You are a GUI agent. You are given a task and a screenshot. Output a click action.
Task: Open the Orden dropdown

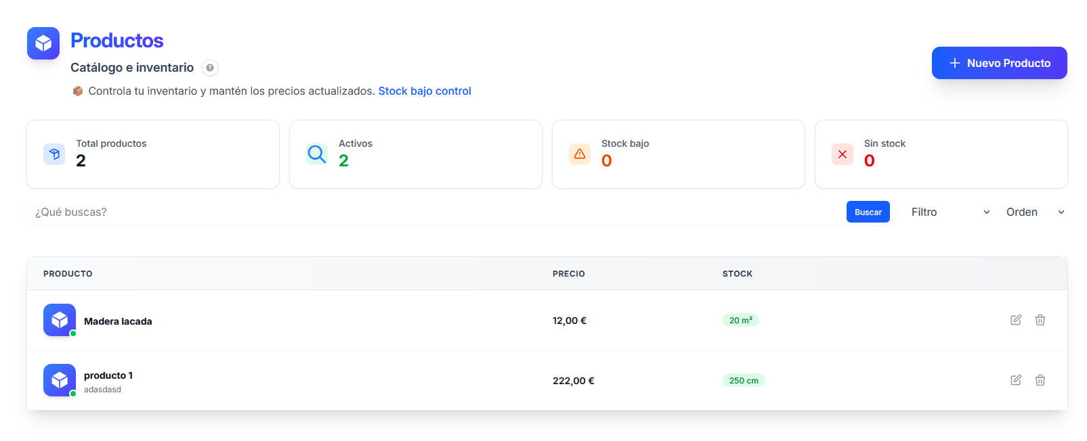click(x=1035, y=212)
